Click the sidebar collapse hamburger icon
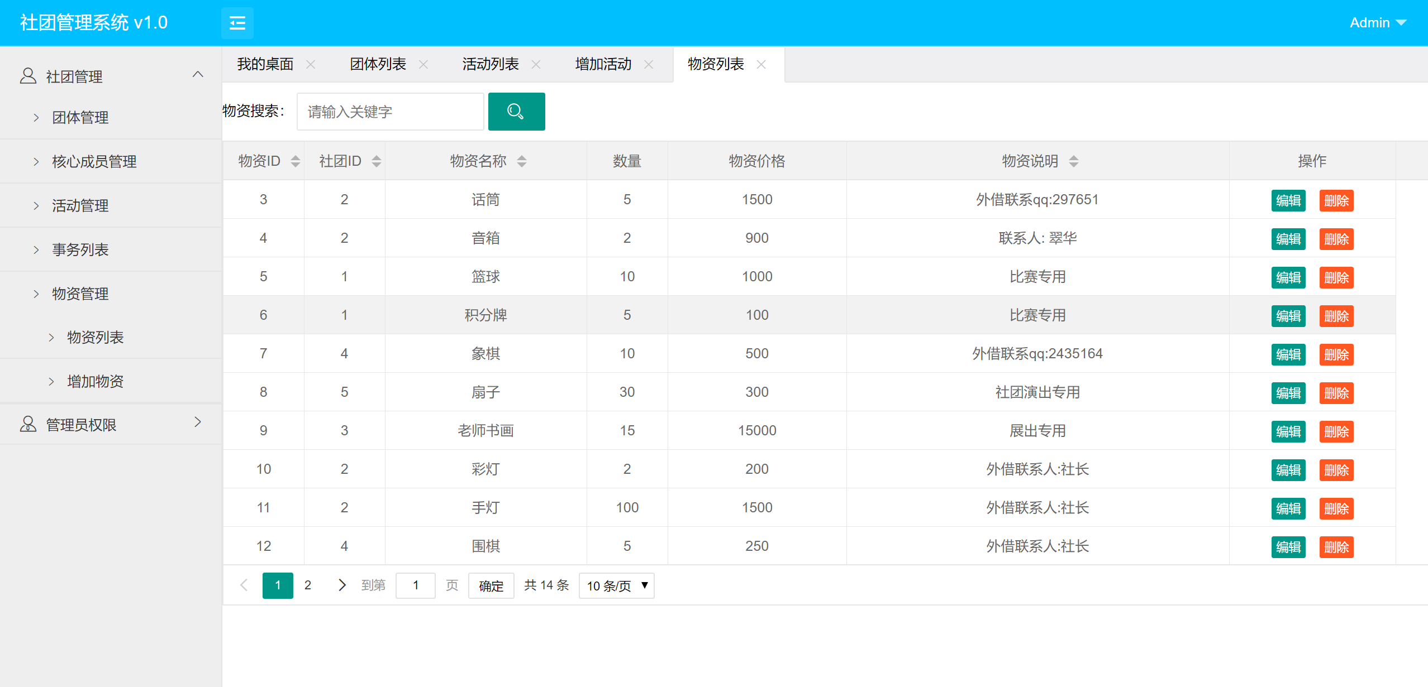This screenshot has width=1428, height=687. click(x=237, y=23)
